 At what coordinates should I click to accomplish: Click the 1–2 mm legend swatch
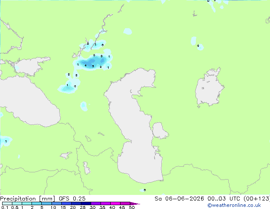[x=27, y=203]
